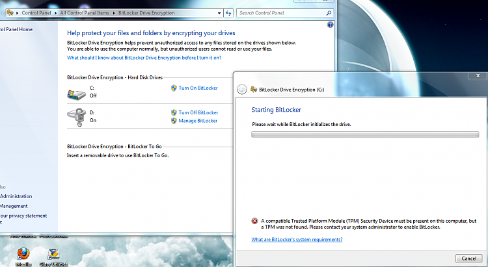Click the search magnifier icon in Control Panel

(x=329, y=13)
